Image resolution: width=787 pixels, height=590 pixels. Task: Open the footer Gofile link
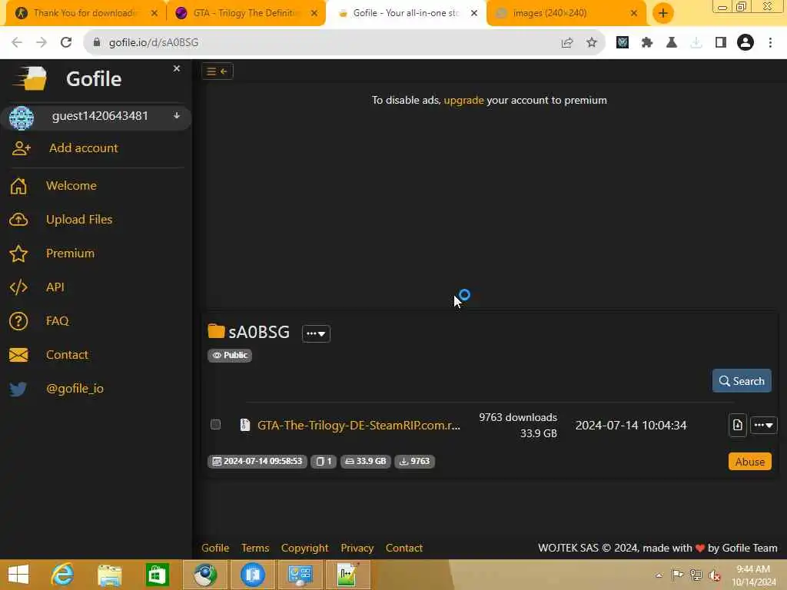tap(215, 548)
